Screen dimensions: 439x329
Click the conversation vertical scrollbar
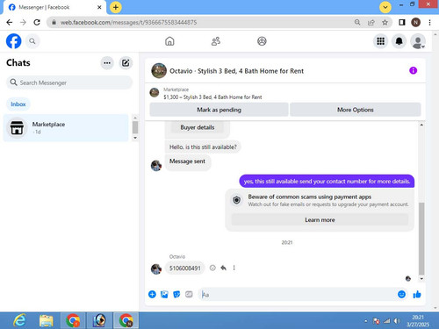pos(421,239)
